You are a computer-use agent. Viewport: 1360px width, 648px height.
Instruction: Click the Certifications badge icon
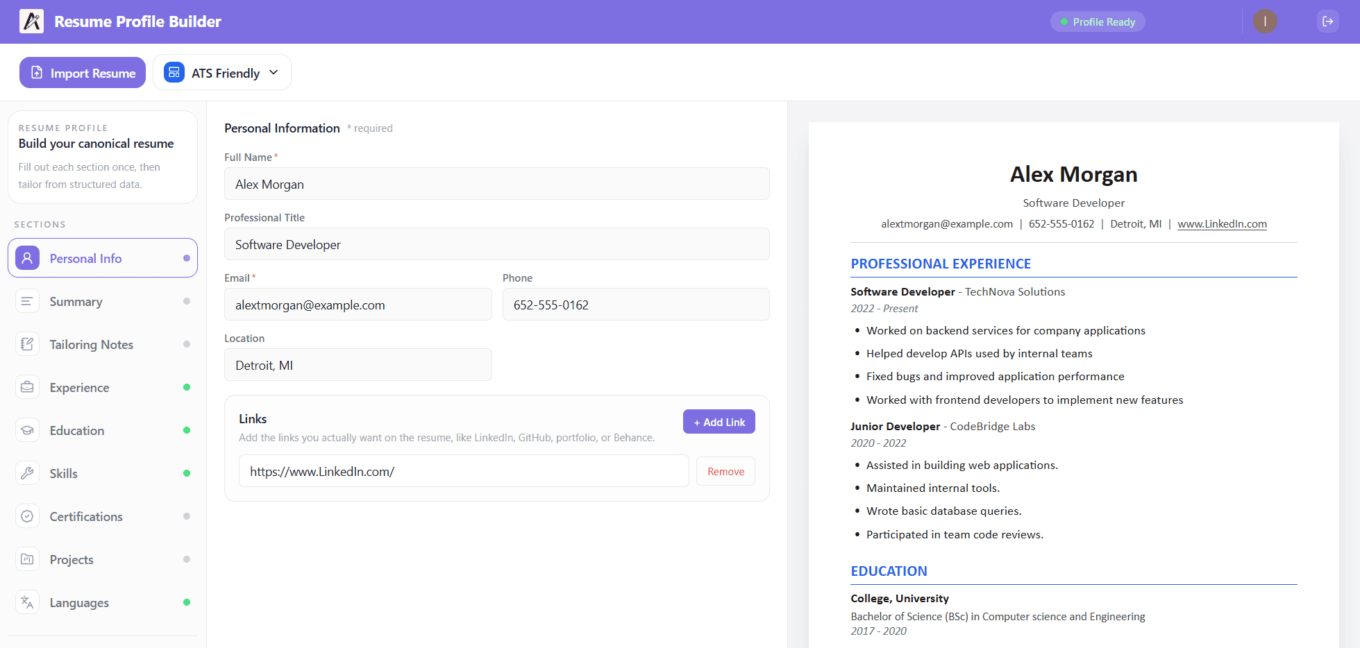pos(27,516)
